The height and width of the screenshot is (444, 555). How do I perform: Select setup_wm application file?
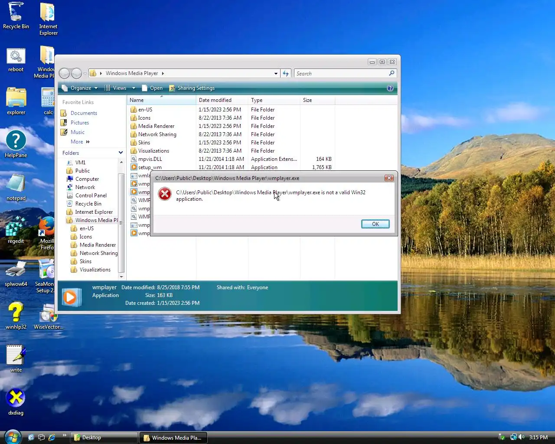pos(150,167)
